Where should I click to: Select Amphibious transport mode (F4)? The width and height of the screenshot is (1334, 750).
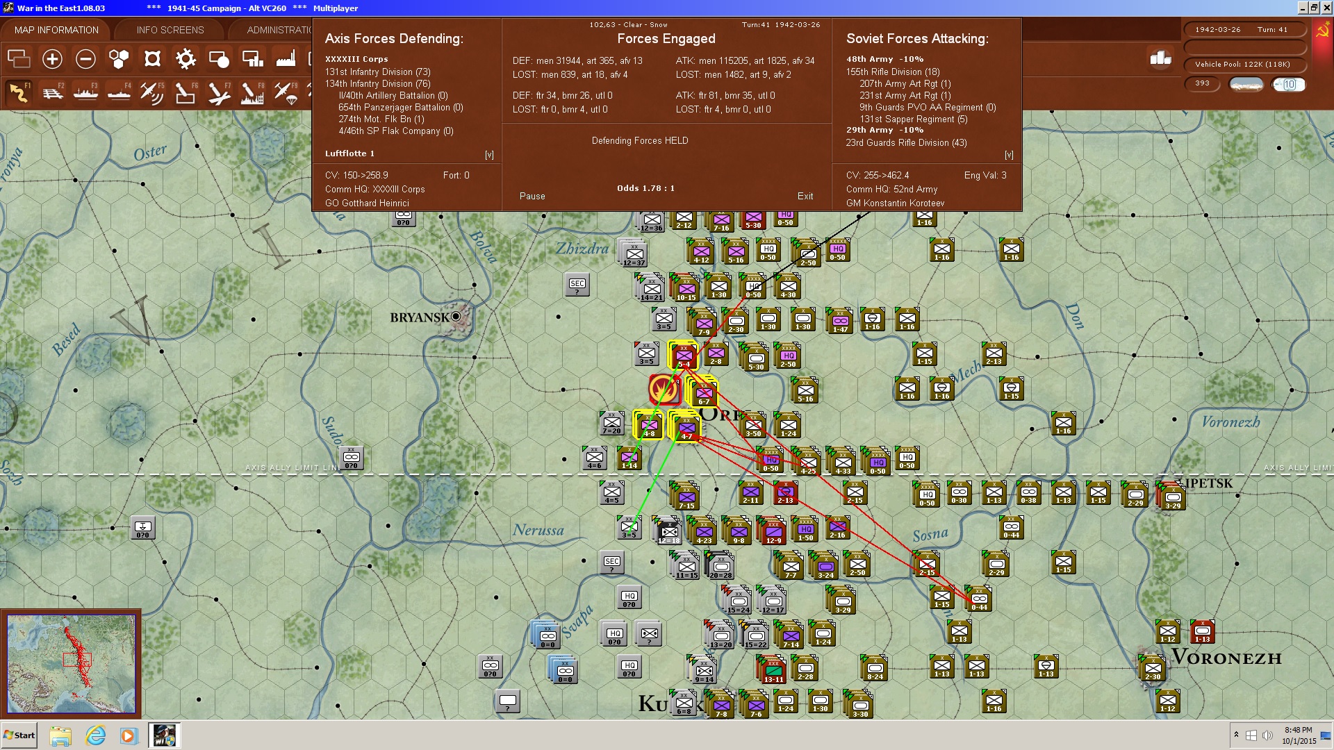click(x=119, y=93)
